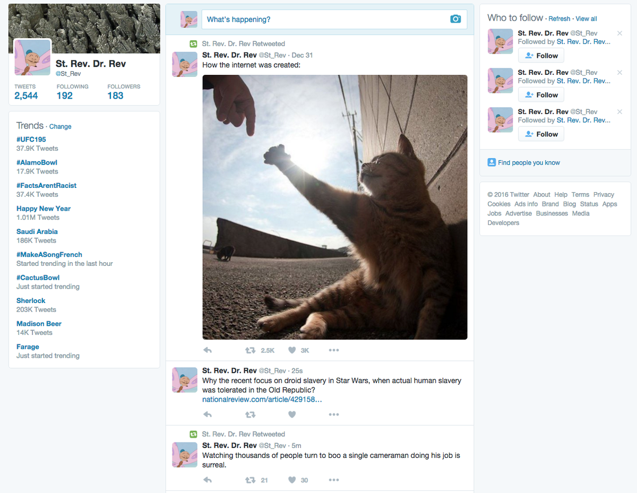
Task: Click the profile avatar in the profile card
Action: coord(32,57)
